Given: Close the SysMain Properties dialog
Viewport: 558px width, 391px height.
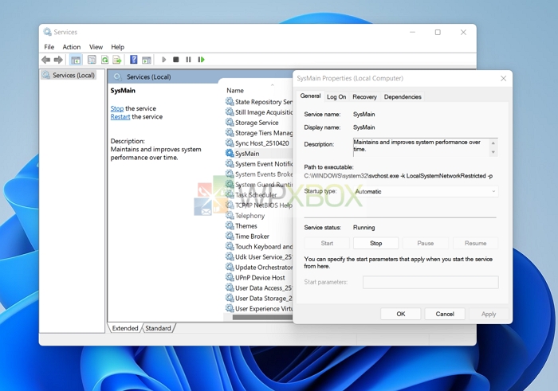Looking at the screenshot, I should coord(503,78).
